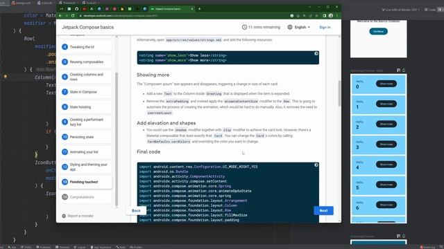Copy the strings.xml code snippet with its copy icon

pos(316,54)
